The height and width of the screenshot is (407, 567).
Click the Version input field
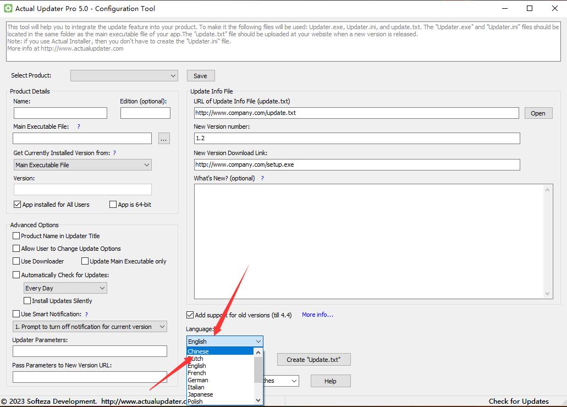pyautogui.click(x=82, y=190)
